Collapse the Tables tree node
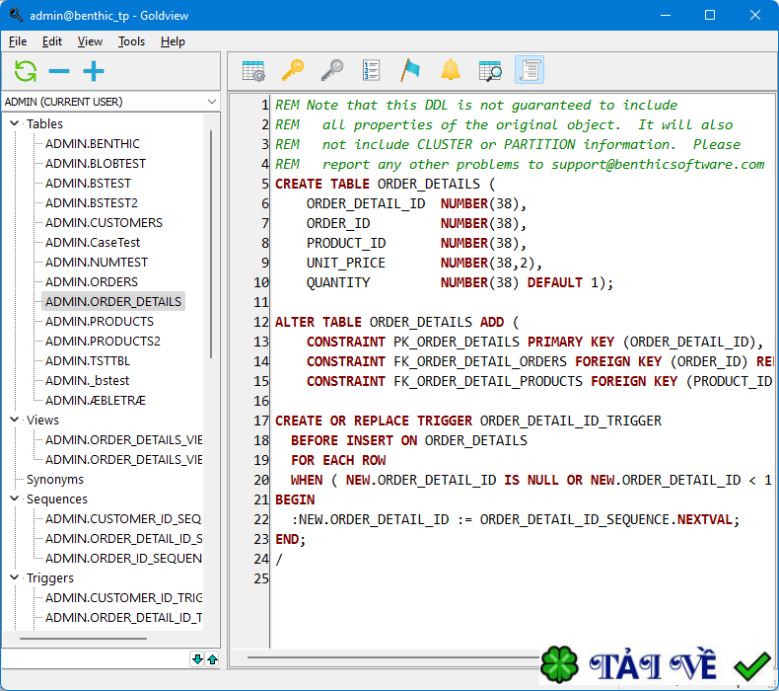This screenshot has height=691, width=779. point(15,123)
